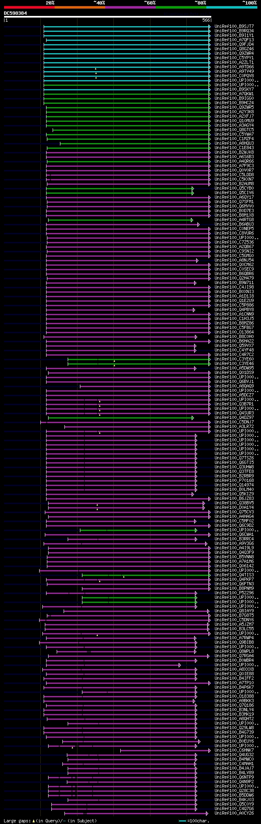Select hit label UniRef100_Q28C38
The width and height of the screenshot is (261, 824).
234,791
